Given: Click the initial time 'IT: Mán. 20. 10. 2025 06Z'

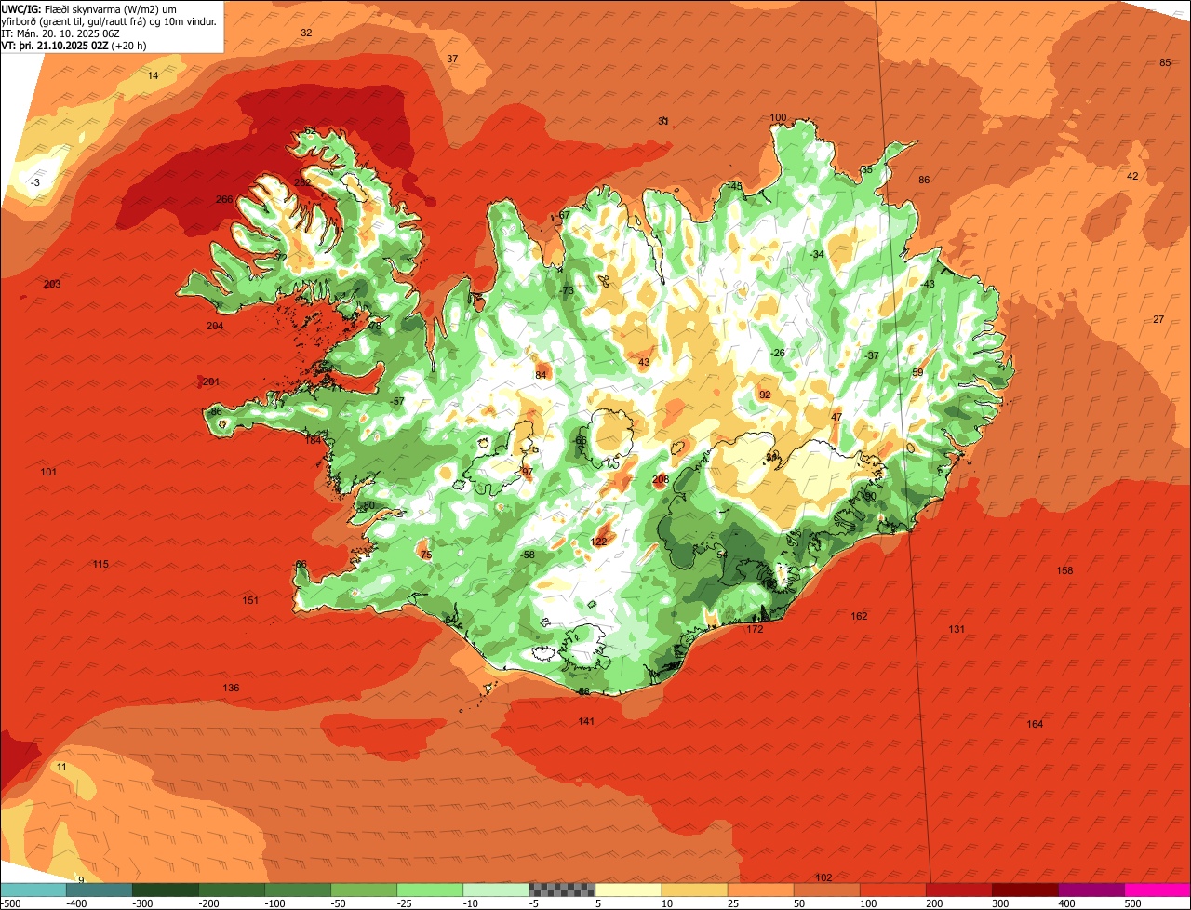Looking at the screenshot, I should [60, 33].
